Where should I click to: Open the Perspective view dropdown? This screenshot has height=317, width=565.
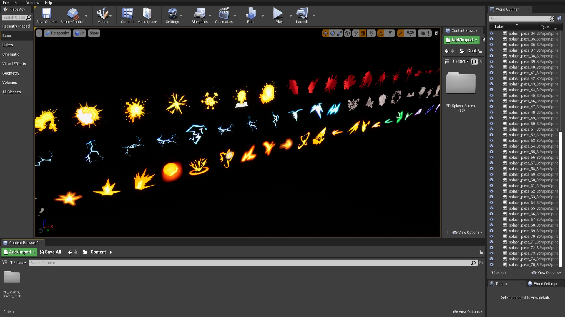coord(57,33)
